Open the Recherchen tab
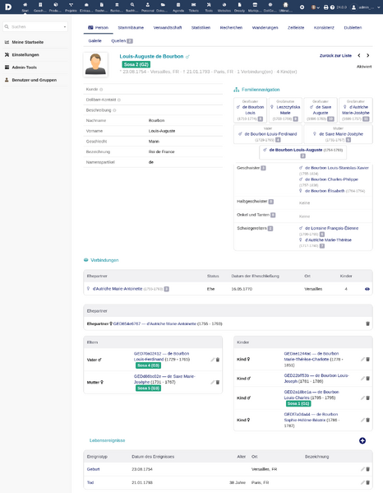 coord(232,28)
